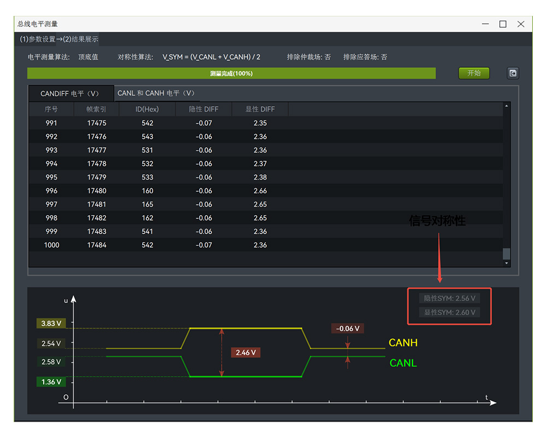Click the 2.66 dominant DIFF value
This screenshot has width=547, height=438.
tap(260, 191)
